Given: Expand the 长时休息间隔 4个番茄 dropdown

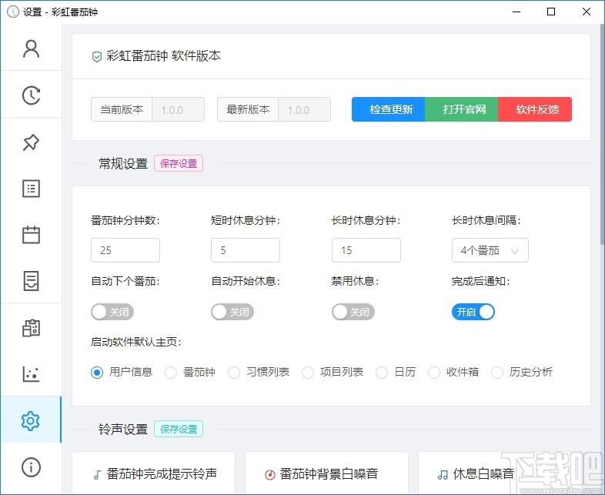Looking at the screenshot, I should [x=490, y=250].
